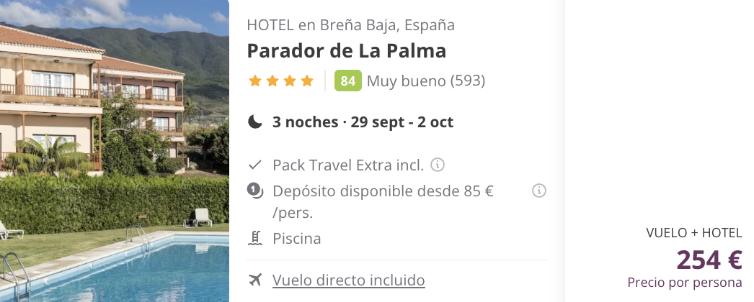Click the green 84 rating badge

pos(347,81)
